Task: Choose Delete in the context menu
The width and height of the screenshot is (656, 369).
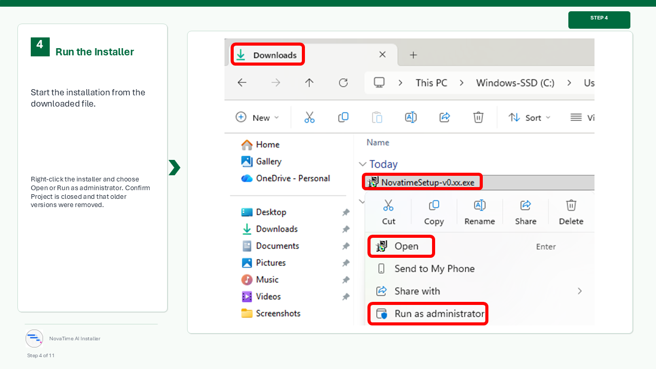Action: click(x=571, y=212)
